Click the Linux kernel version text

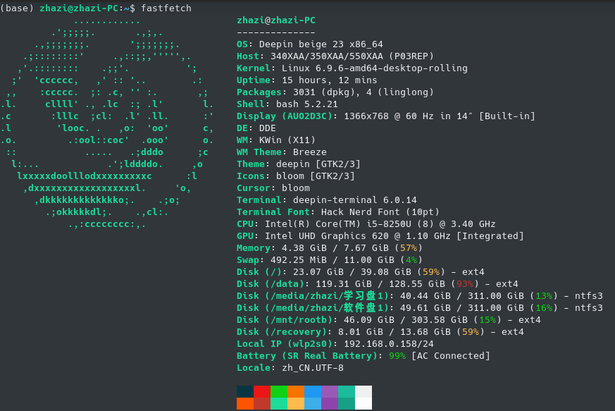coord(374,68)
